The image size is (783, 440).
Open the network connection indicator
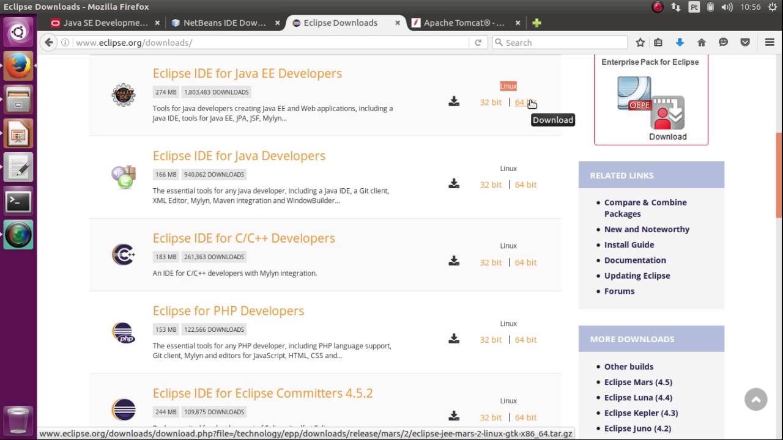point(675,7)
